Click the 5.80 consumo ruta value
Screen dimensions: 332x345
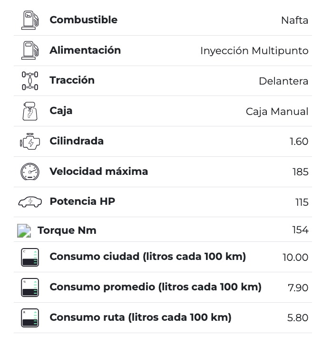tap(298, 318)
